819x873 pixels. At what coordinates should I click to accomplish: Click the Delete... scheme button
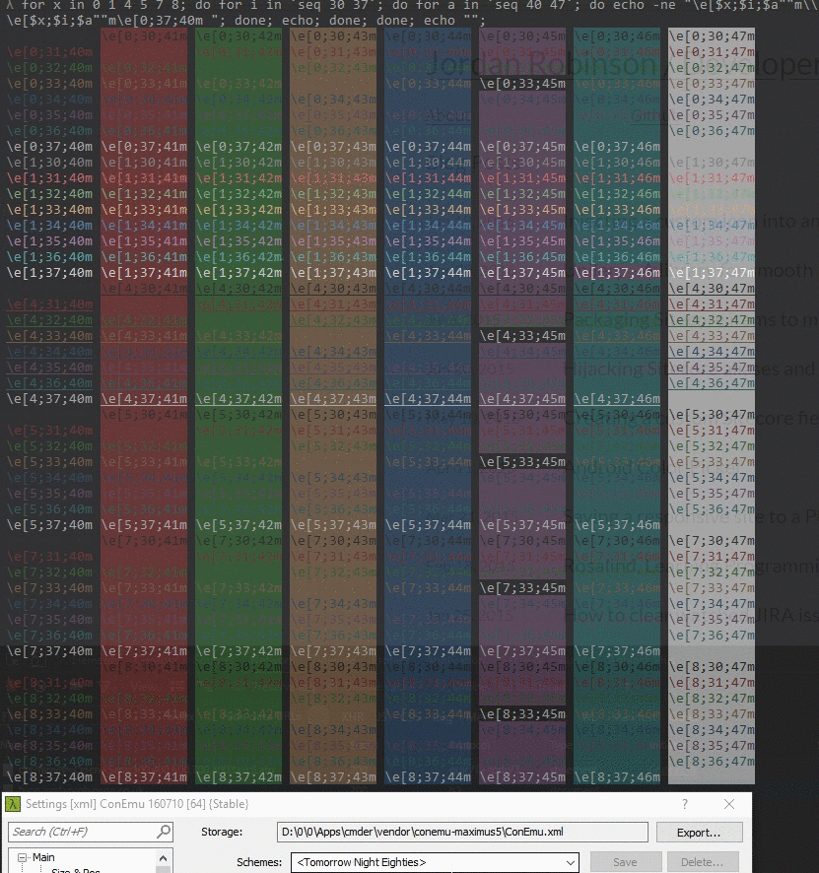[703, 862]
